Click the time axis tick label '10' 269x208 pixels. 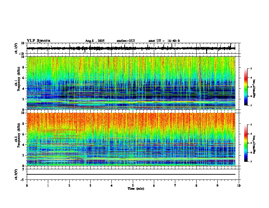tap(239, 186)
